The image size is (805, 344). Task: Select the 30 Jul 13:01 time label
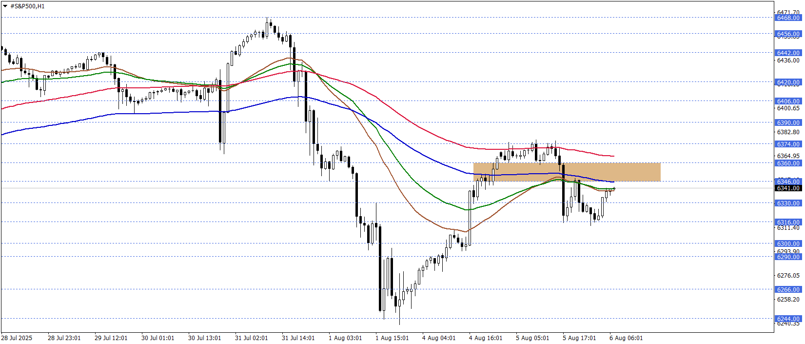tap(205, 338)
